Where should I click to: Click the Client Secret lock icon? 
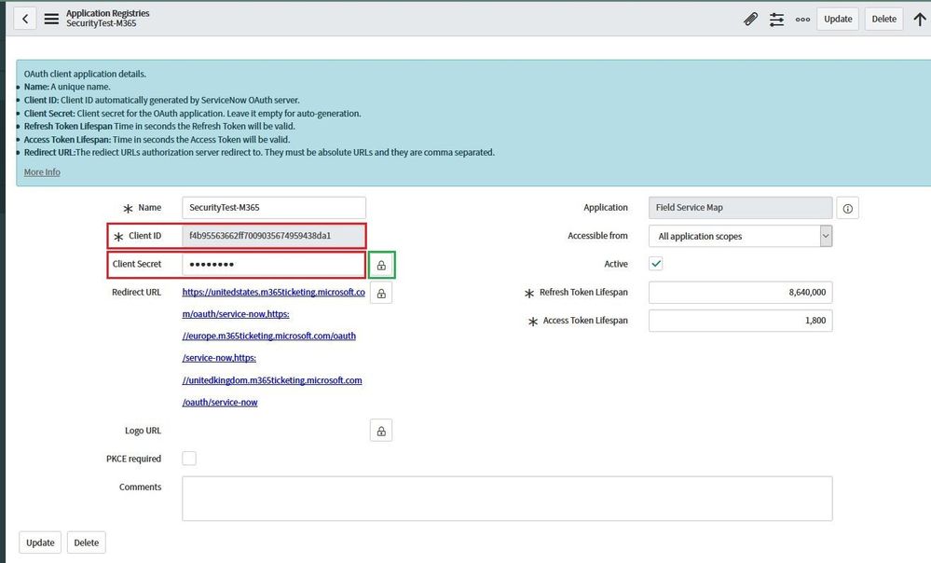point(381,265)
